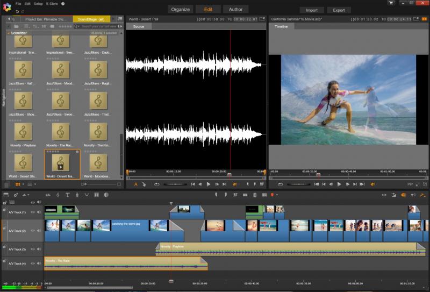Go to the Author workspace
The width and height of the screenshot is (430, 292).
(235, 9)
